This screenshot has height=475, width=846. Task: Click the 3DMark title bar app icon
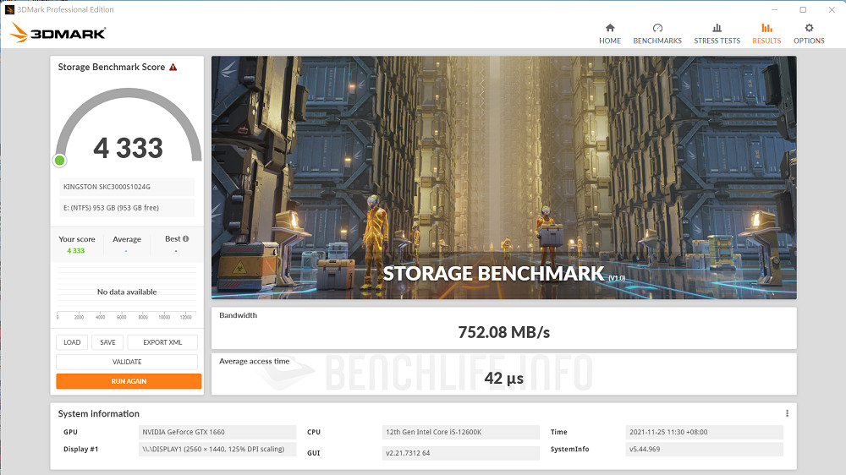(x=9, y=9)
